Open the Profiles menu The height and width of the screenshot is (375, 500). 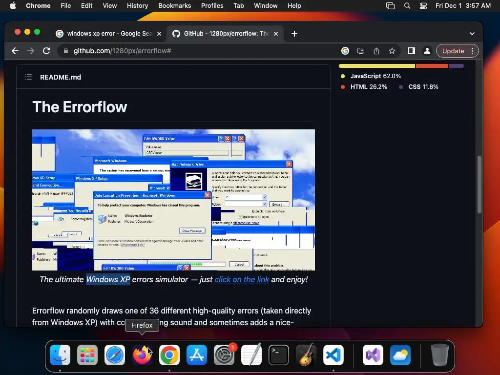212,6
